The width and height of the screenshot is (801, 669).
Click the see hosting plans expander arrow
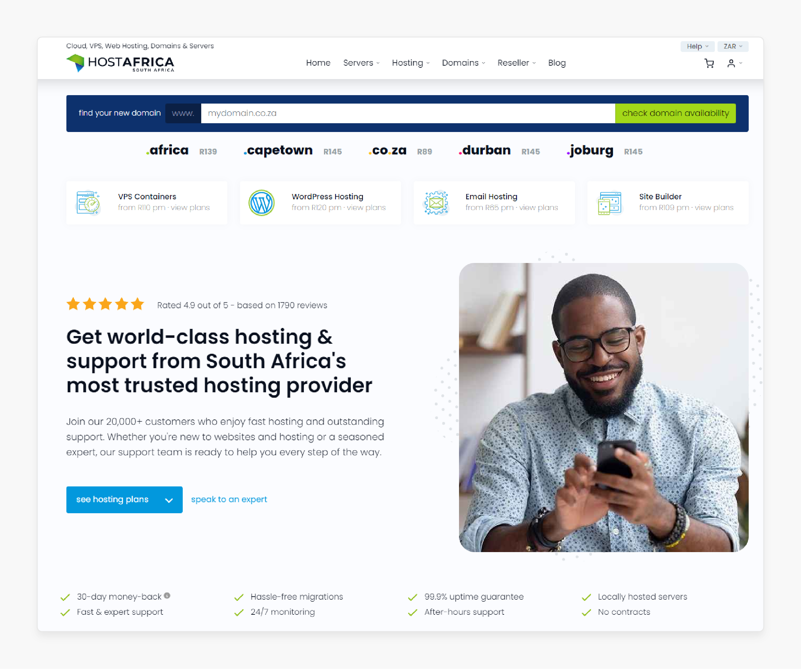168,499
